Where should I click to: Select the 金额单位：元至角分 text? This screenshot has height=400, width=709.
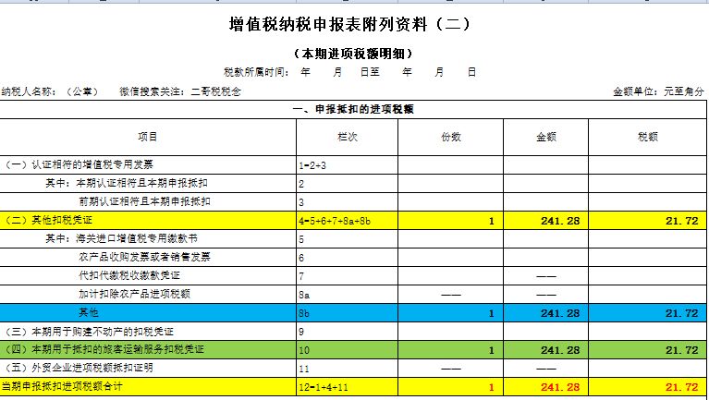pyautogui.click(x=657, y=91)
